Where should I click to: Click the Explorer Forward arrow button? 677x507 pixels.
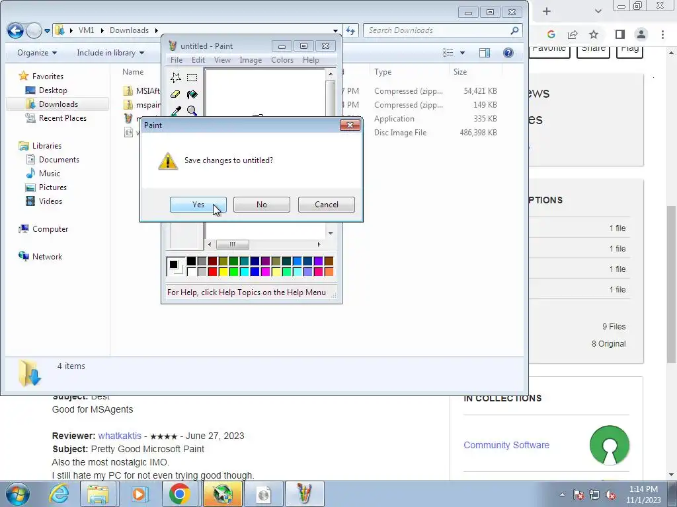33,30
